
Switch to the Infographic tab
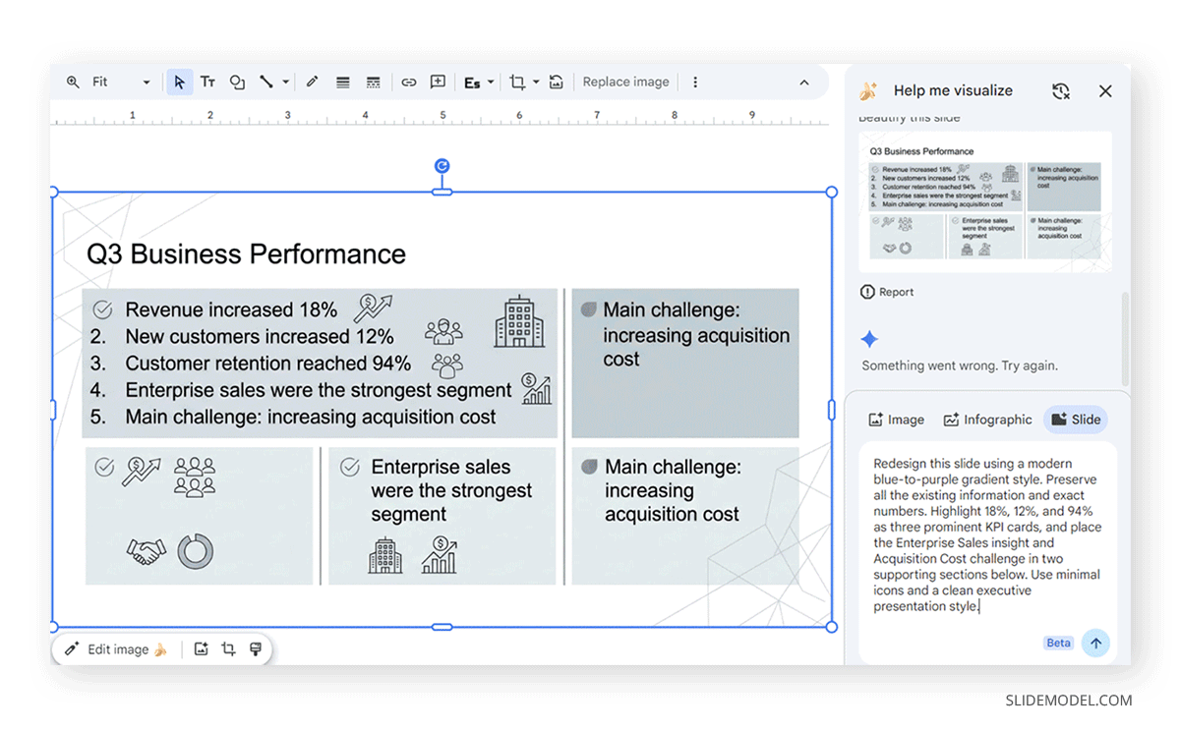click(x=987, y=420)
